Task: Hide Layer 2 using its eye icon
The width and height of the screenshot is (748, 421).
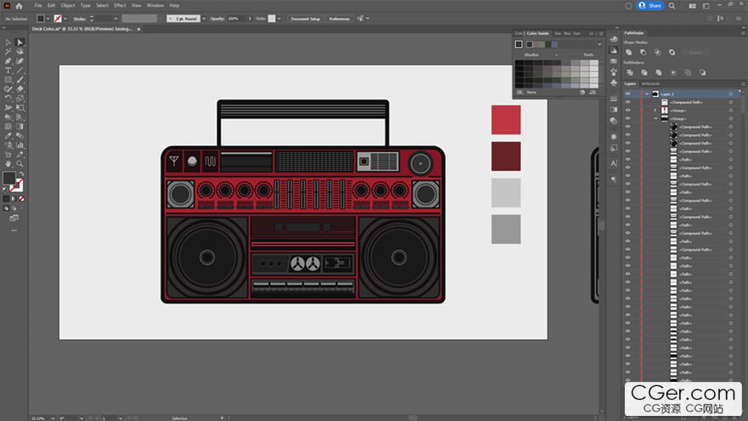Action: click(628, 94)
